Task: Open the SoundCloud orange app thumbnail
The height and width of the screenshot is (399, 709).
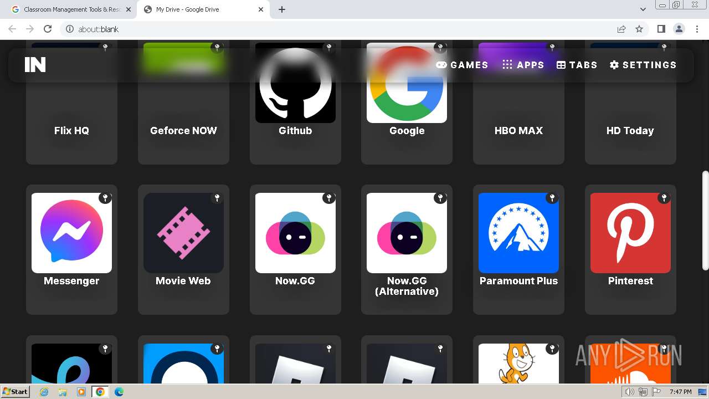Action: pos(630,364)
